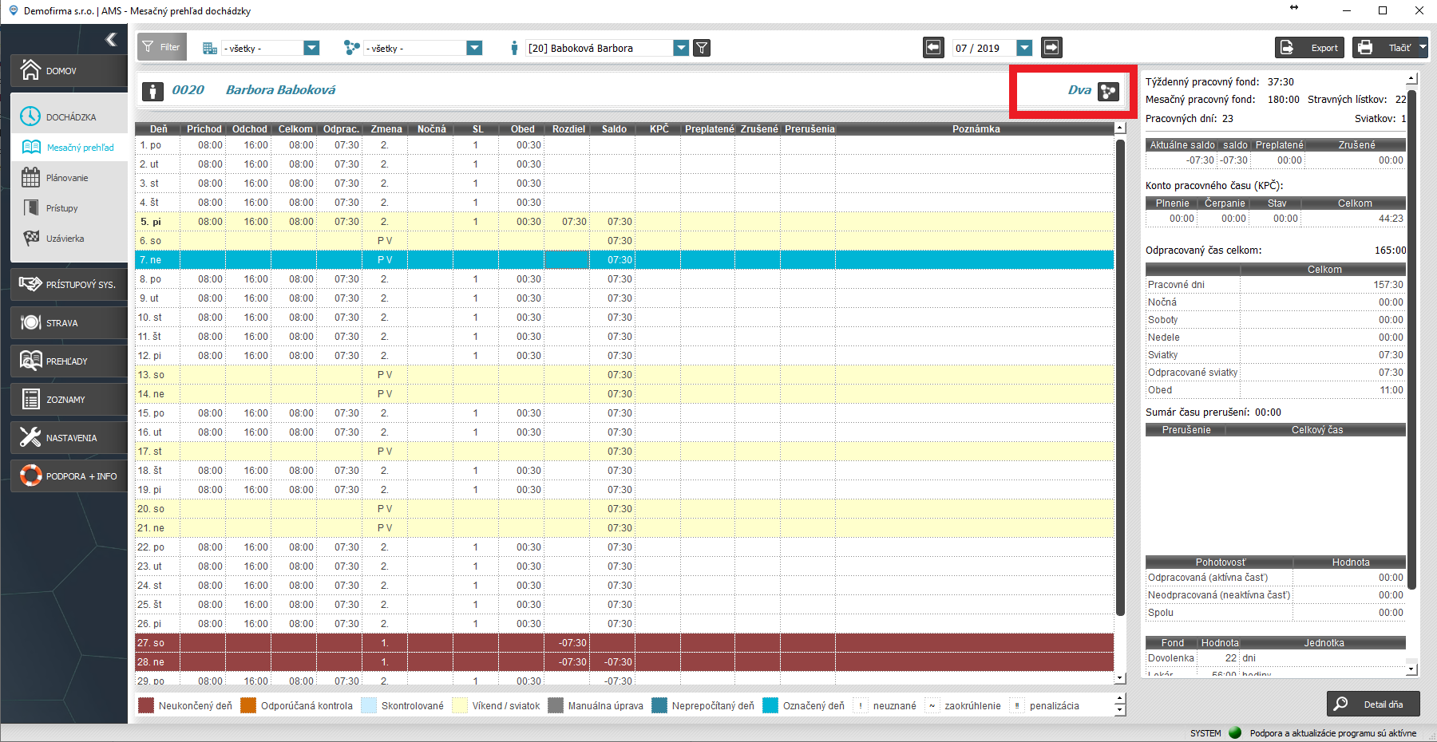The width and height of the screenshot is (1437, 742).
Task: Go to the next month arrow
Action: click(1052, 48)
